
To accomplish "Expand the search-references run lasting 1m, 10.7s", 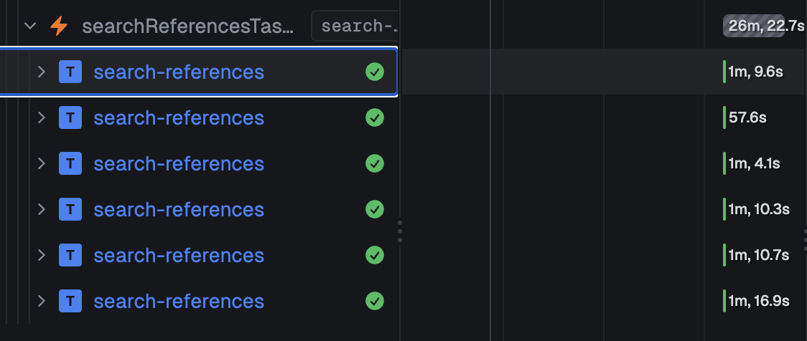I will (x=42, y=255).
